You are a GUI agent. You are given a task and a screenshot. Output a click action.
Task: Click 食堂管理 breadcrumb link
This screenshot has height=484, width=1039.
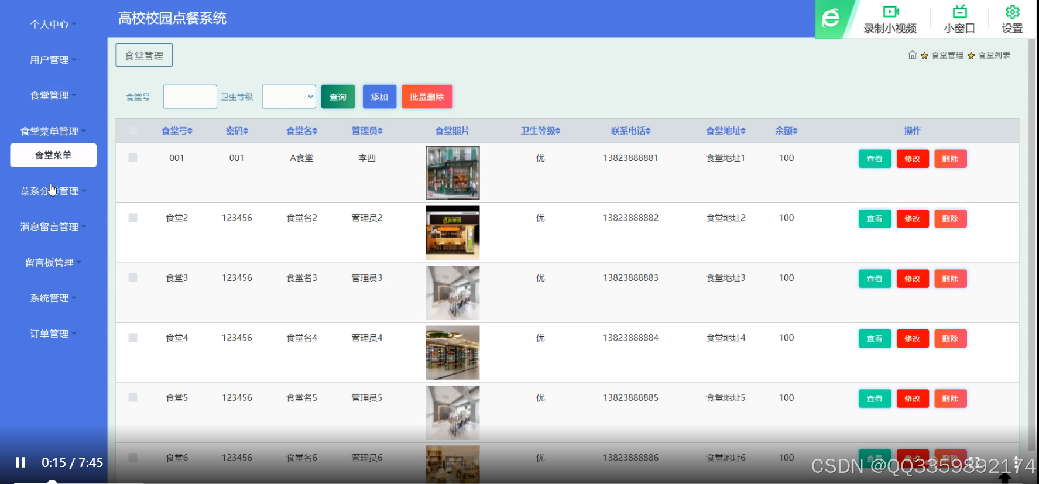pos(947,55)
